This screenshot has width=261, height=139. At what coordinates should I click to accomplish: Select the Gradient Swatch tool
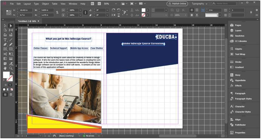click(5, 59)
